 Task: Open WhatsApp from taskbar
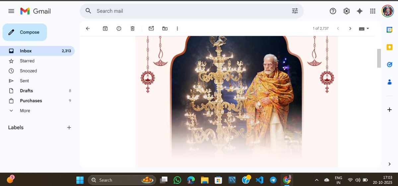[177, 180]
